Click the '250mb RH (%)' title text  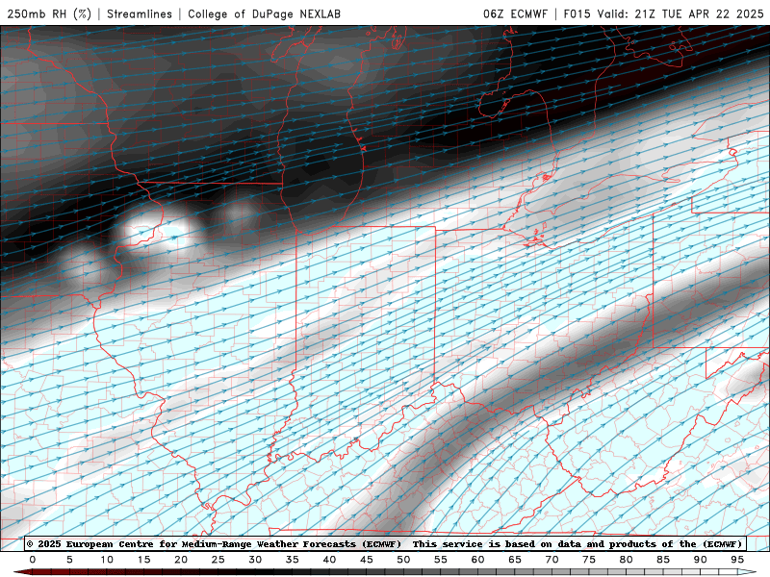tap(49, 13)
